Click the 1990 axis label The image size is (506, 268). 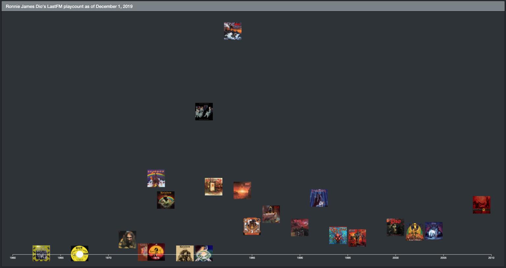click(300, 258)
